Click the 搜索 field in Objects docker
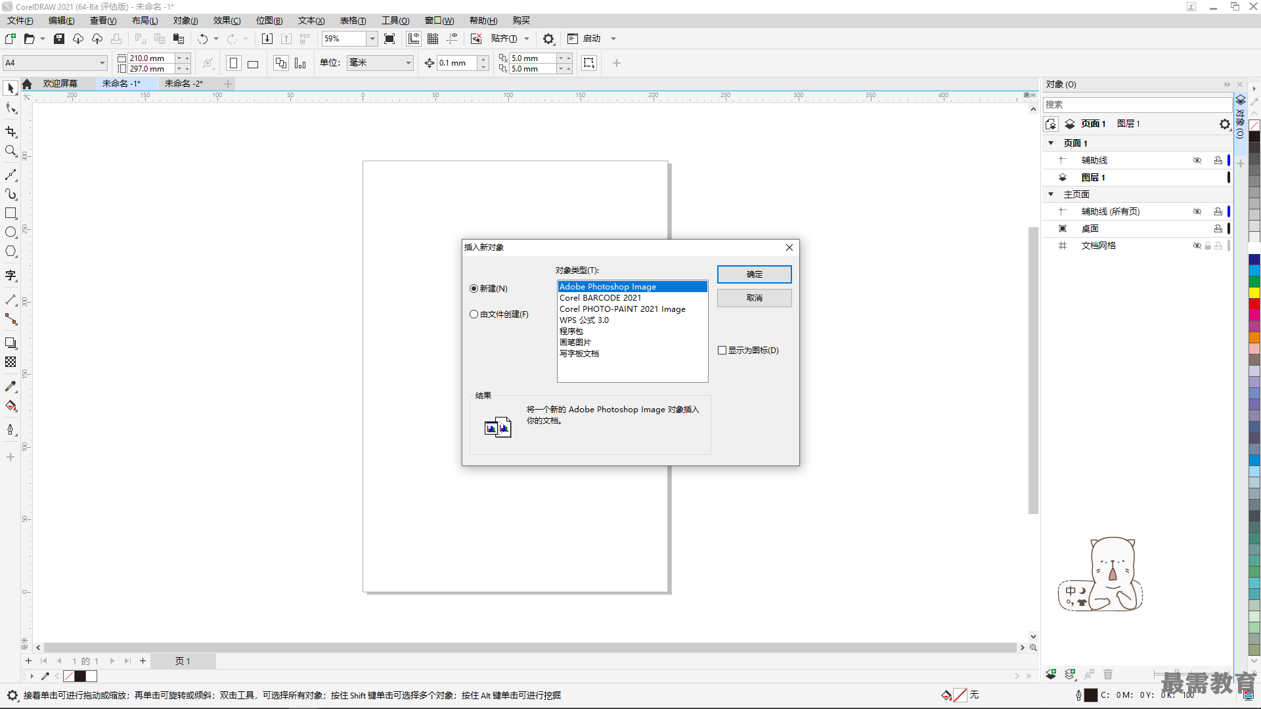 [1137, 104]
